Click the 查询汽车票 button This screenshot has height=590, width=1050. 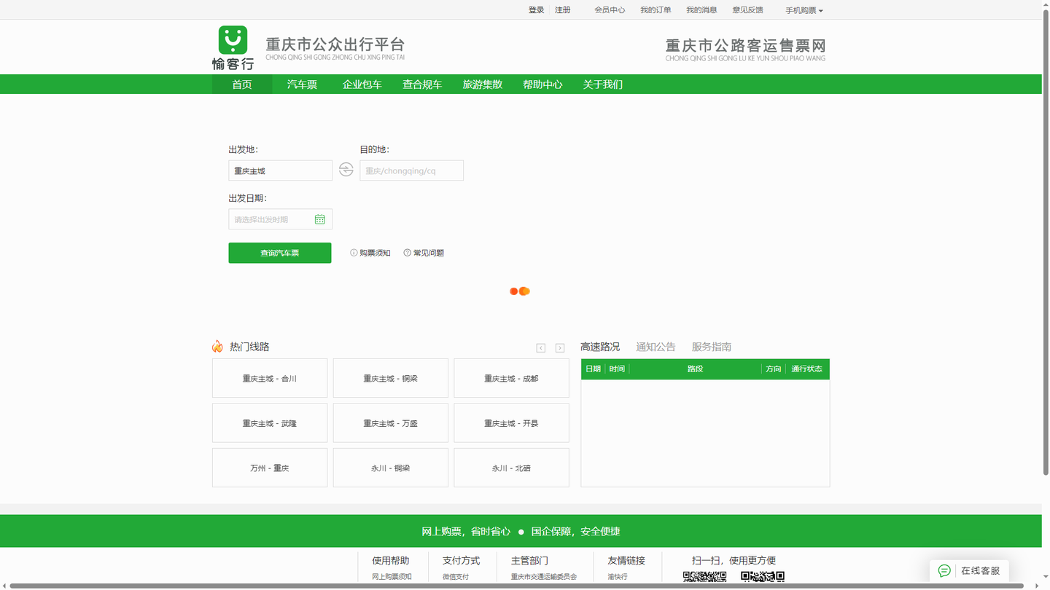[280, 253]
